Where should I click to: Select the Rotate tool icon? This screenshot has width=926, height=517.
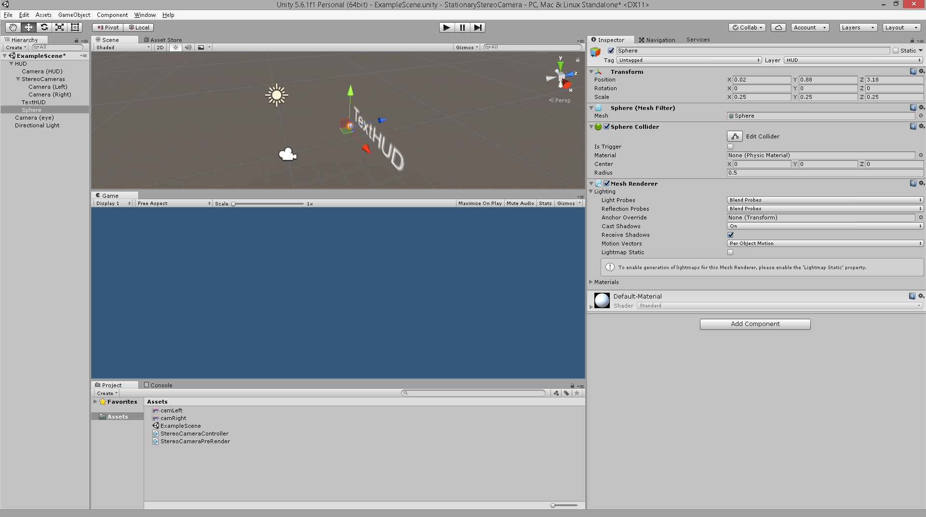pyautogui.click(x=44, y=27)
